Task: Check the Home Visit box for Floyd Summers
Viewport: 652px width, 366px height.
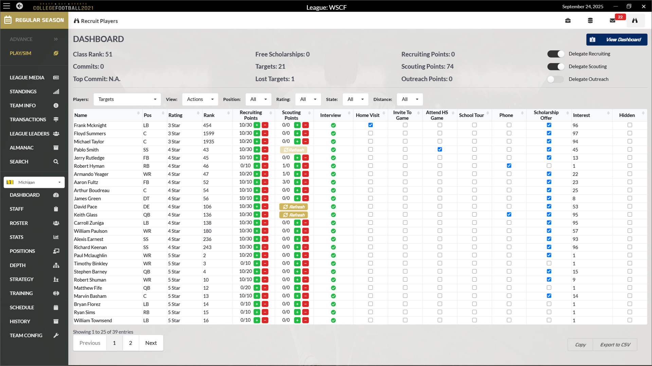Action: click(x=370, y=133)
